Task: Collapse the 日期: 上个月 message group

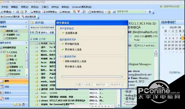Action: pyautogui.click(x=31, y=39)
